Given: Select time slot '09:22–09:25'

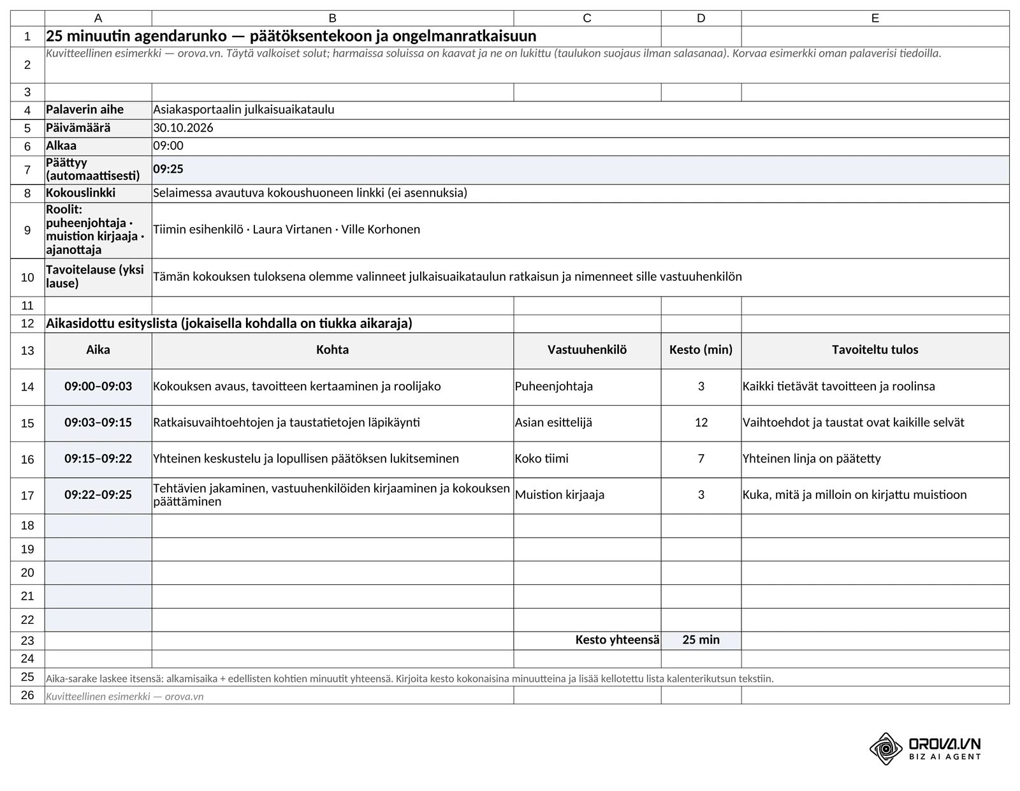Looking at the screenshot, I should tap(98, 495).
